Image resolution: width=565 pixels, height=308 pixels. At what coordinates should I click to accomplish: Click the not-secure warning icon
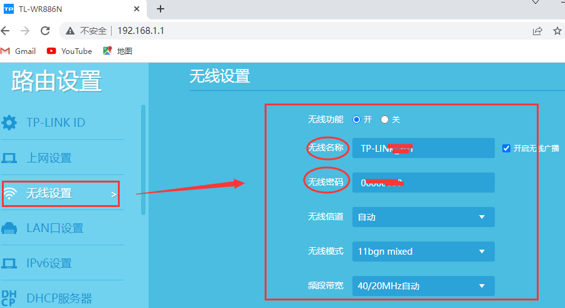(70, 31)
